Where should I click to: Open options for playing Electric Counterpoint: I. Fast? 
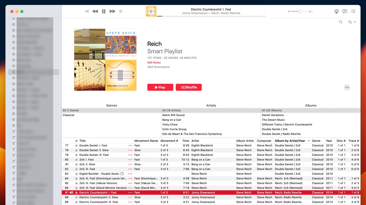[130, 192]
